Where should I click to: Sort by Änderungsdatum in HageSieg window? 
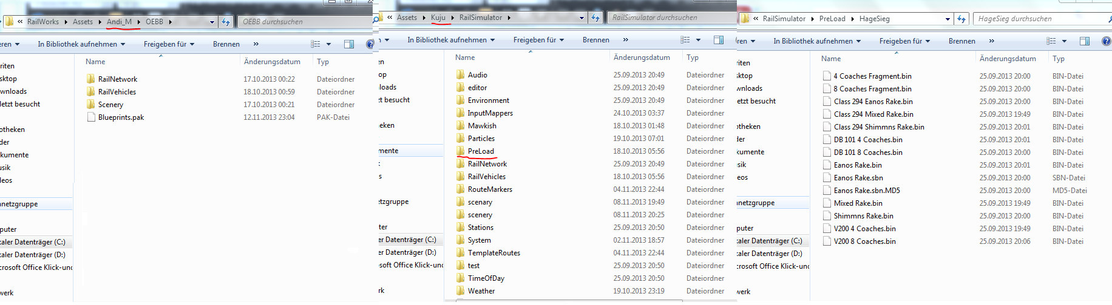1008,59
